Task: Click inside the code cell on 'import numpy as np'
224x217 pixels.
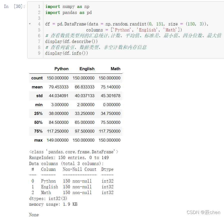Action: 67,6
